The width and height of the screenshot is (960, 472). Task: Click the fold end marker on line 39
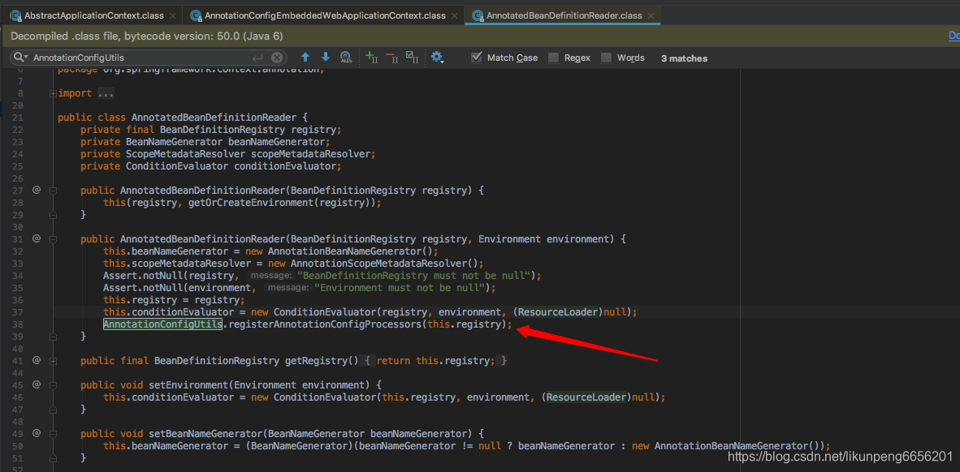point(54,337)
